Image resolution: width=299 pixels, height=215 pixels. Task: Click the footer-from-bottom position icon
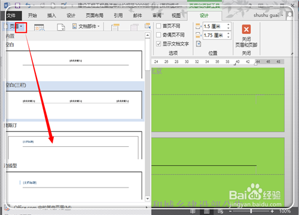[x=199, y=35]
